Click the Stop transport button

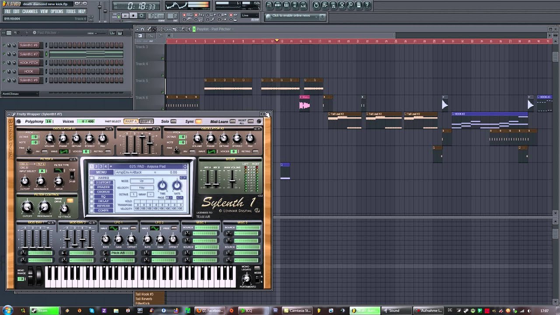click(134, 16)
